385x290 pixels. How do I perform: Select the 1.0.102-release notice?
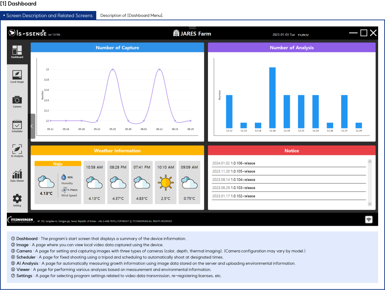(x=243, y=196)
